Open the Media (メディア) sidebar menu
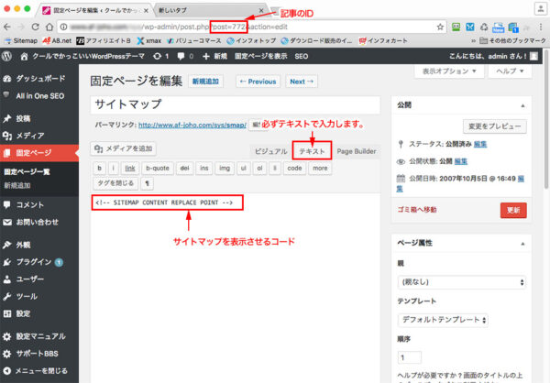This screenshot has height=383, width=550. pyautogui.click(x=29, y=135)
